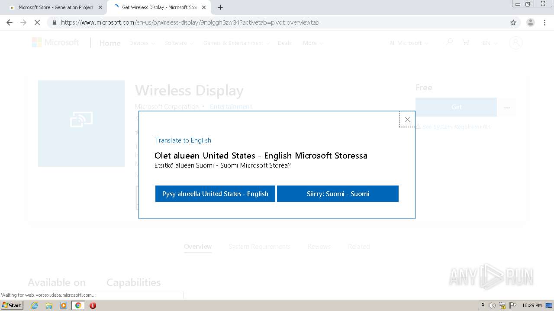Click the Chrome taskbar icon
Viewport: 554px width, 311px height.
(x=78, y=305)
